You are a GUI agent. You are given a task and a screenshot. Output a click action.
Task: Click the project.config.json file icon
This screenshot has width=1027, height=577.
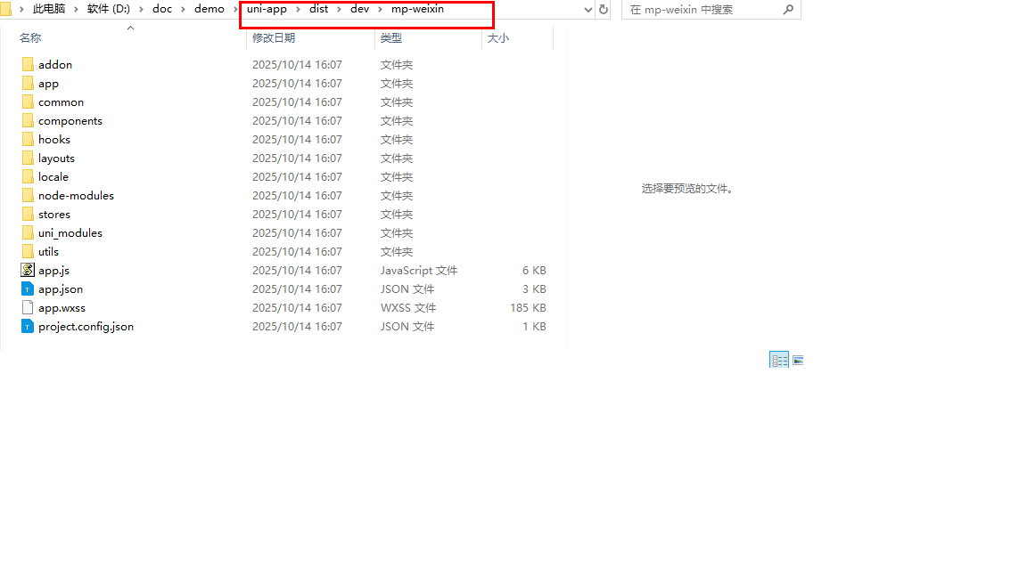28,326
